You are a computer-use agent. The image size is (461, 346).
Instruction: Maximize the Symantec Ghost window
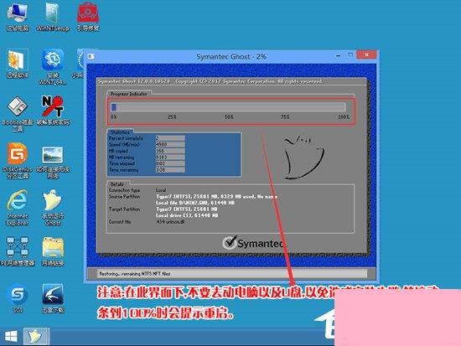tap(350, 55)
